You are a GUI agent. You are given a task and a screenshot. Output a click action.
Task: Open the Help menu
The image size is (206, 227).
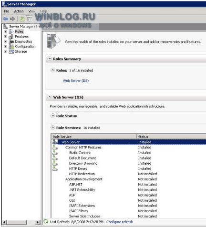point(43,11)
